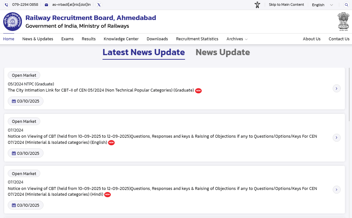Click the Indian Railways logo
The width and height of the screenshot is (352, 218).
(x=13, y=22)
